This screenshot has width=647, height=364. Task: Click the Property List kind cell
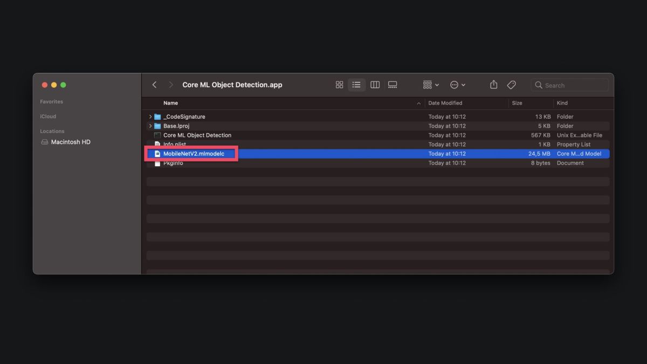click(574, 145)
